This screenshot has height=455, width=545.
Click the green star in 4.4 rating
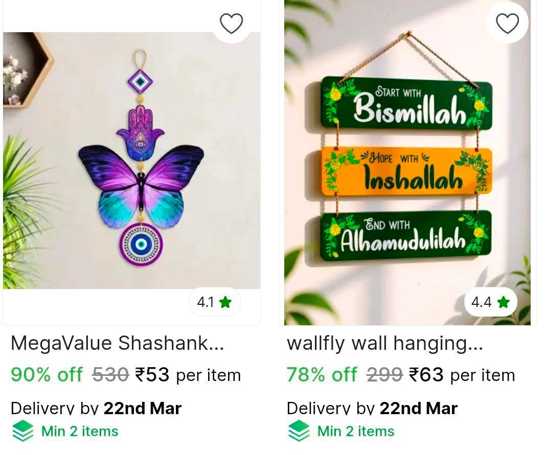click(503, 302)
